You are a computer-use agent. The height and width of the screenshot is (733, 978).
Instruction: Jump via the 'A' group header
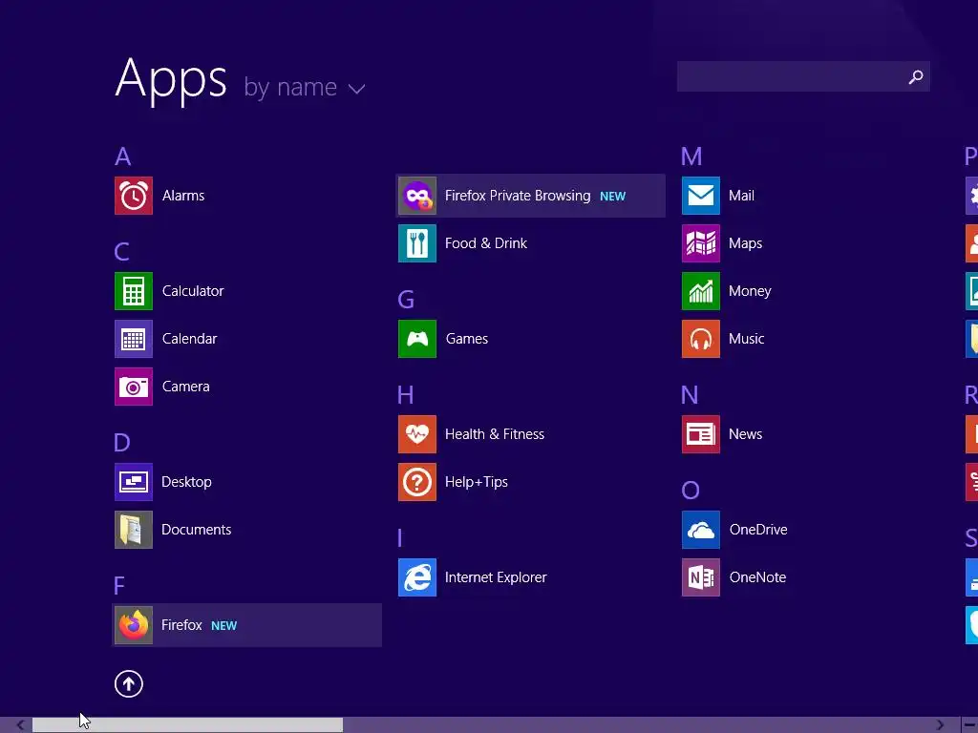click(123, 157)
